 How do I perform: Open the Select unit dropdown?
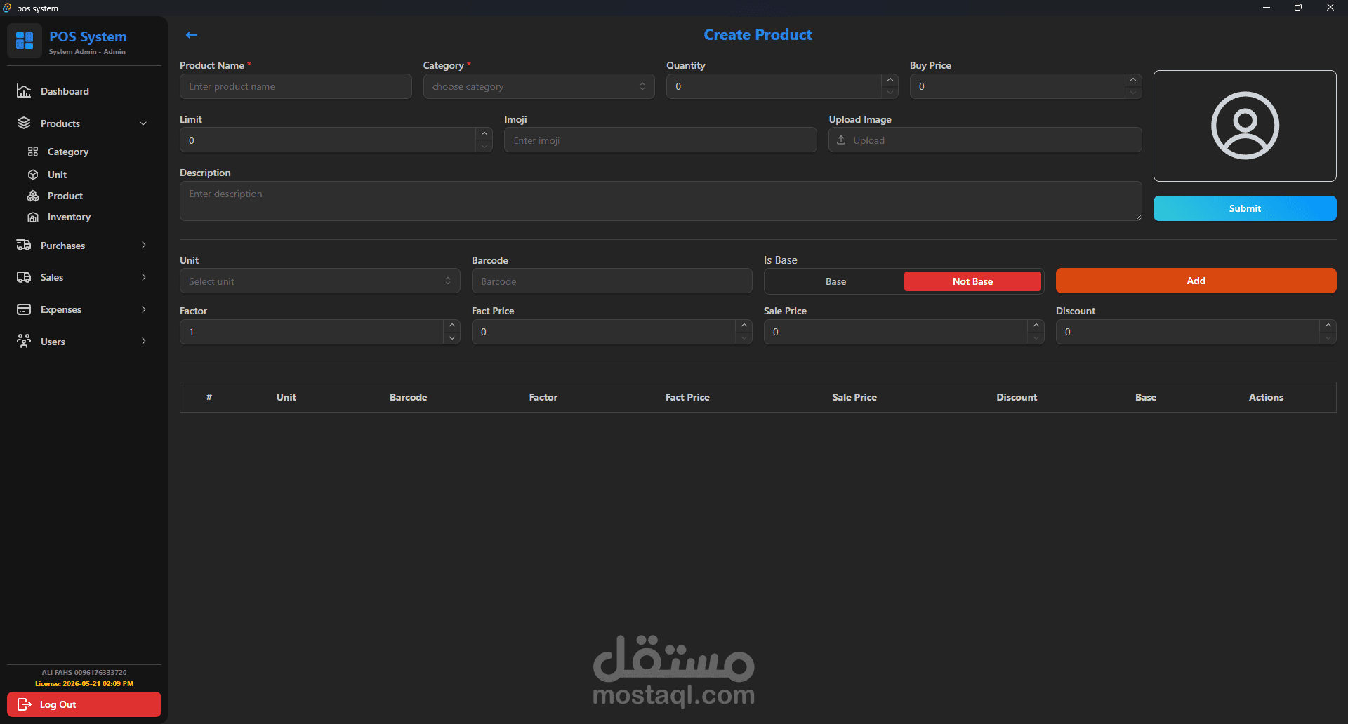pyautogui.click(x=319, y=281)
